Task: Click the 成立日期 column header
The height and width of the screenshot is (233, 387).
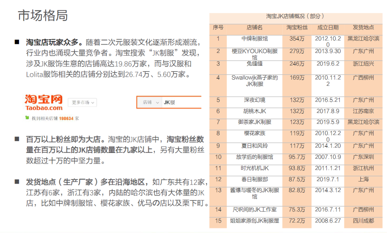Action: tap(328, 28)
